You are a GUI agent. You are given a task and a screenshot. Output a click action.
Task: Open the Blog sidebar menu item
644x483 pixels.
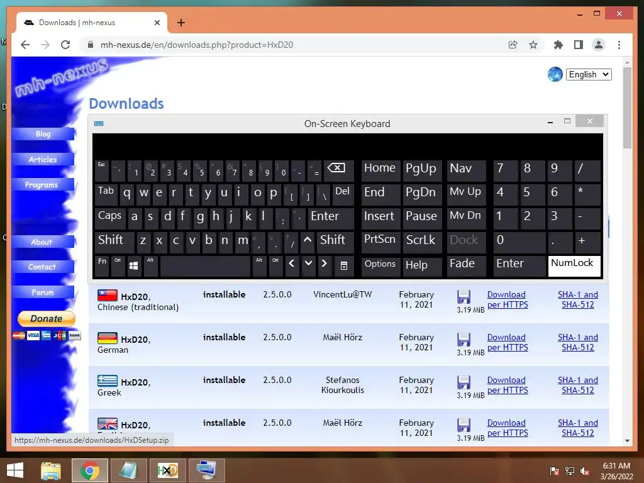[x=43, y=134]
